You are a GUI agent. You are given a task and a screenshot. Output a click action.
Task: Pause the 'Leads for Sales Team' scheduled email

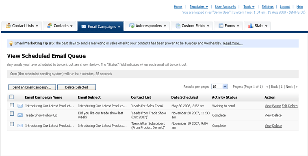pos(277,106)
